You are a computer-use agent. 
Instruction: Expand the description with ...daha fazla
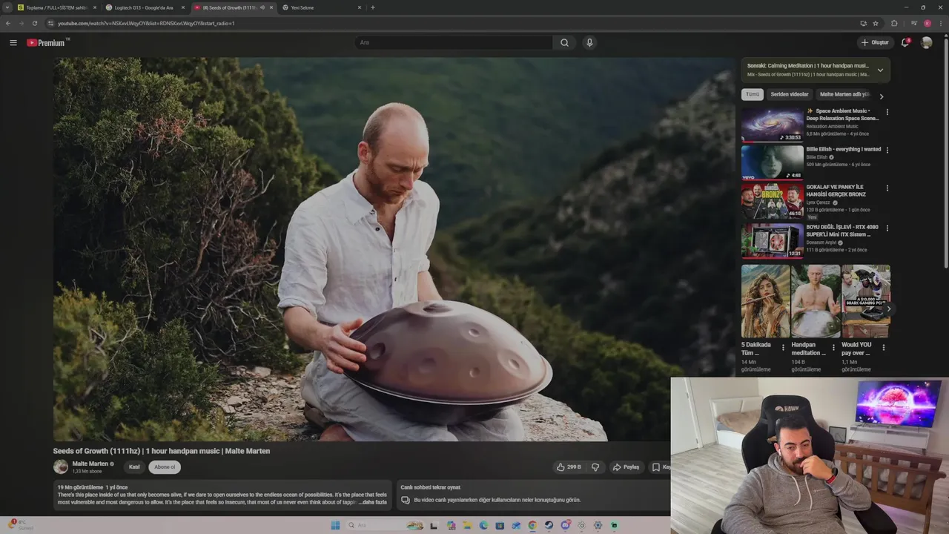374,502
